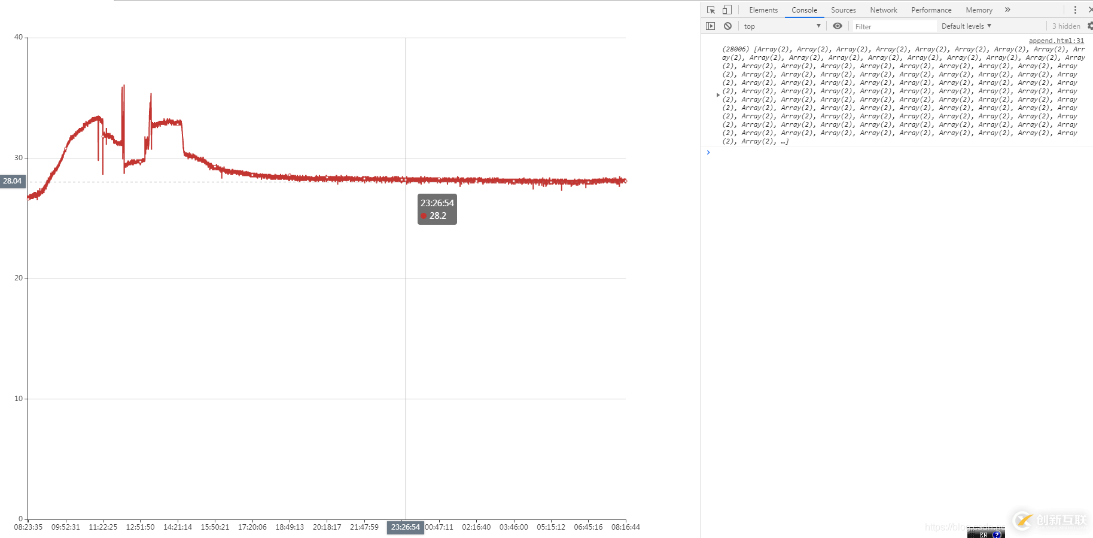
Task: Focus the console Filter input field
Action: click(x=894, y=26)
